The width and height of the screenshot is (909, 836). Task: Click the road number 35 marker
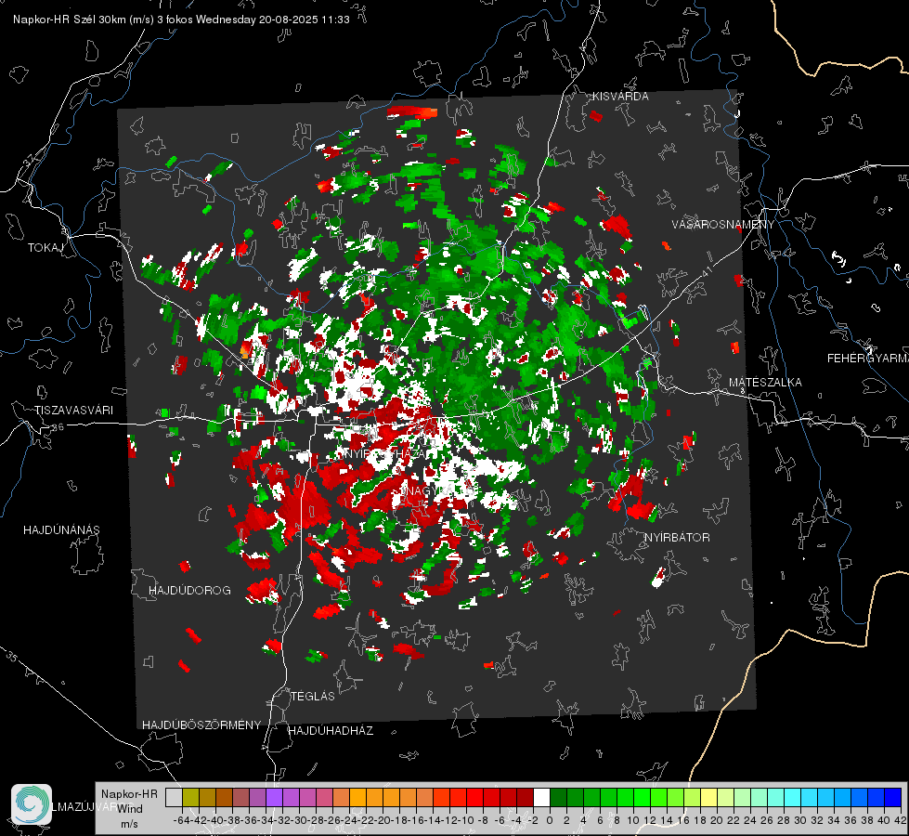pyautogui.click(x=11, y=657)
